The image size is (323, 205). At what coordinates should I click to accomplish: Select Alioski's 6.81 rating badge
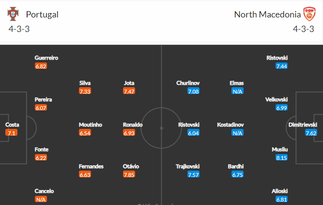coord(281,199)
